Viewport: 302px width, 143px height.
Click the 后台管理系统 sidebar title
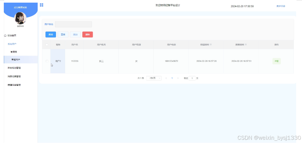[x=21, y=8]
